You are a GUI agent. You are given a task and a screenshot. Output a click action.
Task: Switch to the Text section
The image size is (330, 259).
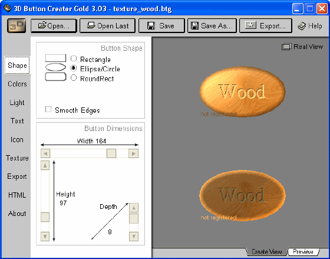pos(17,121)
